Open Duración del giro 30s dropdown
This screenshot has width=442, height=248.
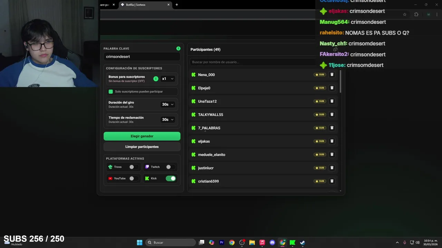point(168,104)
